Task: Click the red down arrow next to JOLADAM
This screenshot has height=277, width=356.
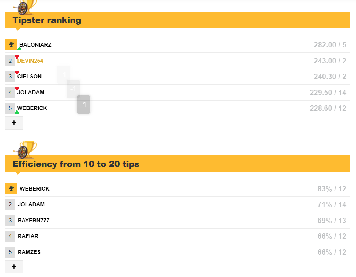Action: click(x=17, y=89)
